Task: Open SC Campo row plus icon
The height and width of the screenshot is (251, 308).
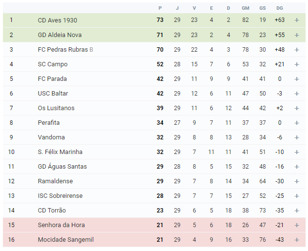Action: click(x=297, y=64)
